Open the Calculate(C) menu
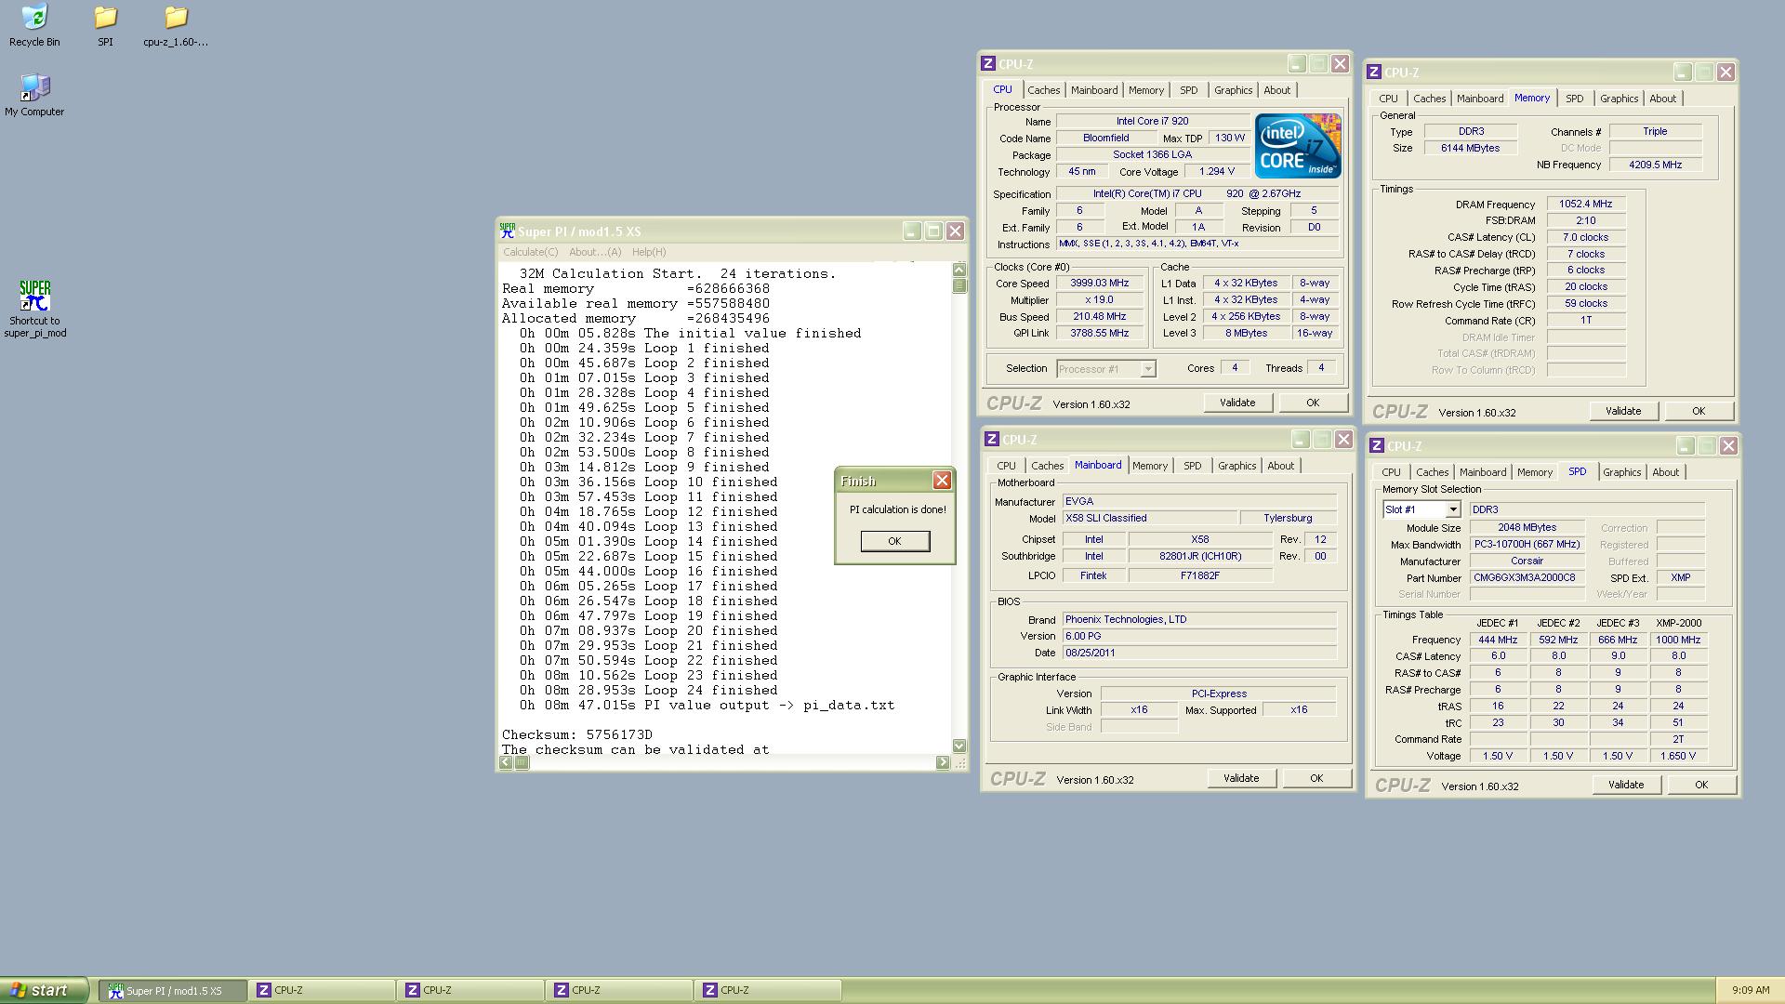This screenshot has width=1785, height=1004. click(x=530, y=252)
